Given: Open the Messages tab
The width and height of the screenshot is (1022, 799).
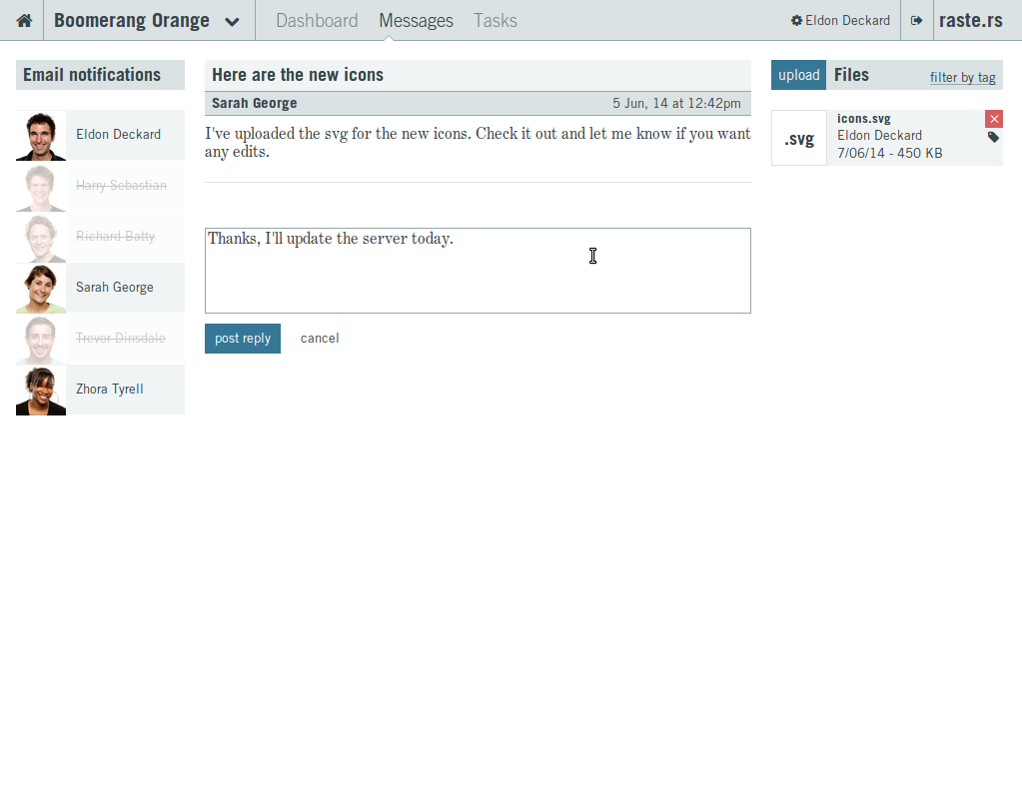Looking at the screenshot, I should coord(416,20).
